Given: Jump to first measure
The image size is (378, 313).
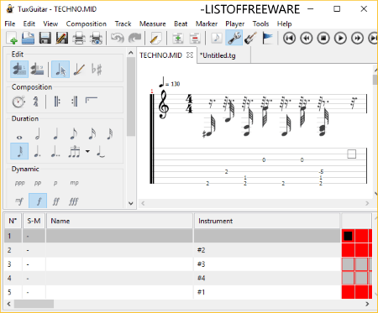Looking at the screenshot, I should tap(289, 38).
